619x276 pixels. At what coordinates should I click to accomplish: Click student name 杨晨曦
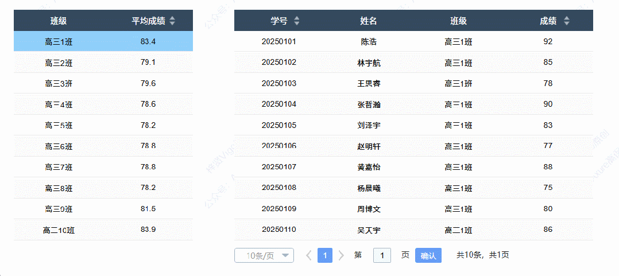tap(369, 188)
